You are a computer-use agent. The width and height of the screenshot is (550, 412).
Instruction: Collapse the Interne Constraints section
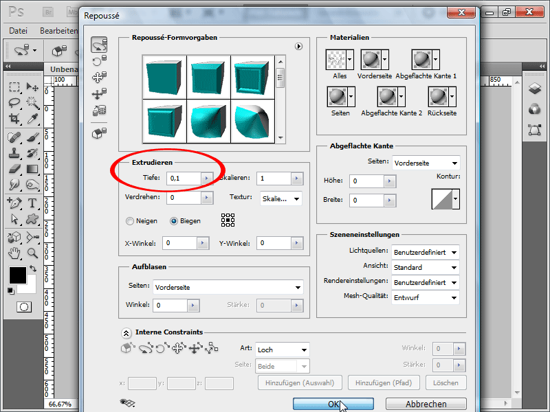point(126,333)
